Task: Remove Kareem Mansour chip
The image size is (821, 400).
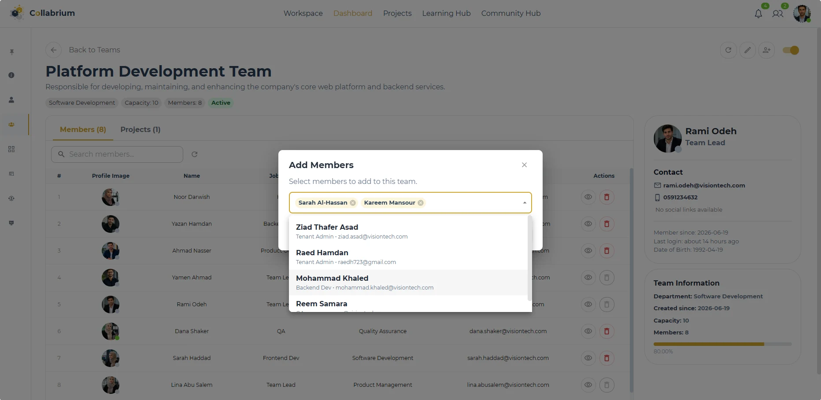Action: coord(421,203)
